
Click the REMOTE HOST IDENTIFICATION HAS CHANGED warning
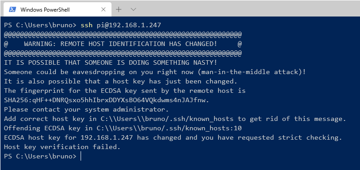tap(120, 44)
